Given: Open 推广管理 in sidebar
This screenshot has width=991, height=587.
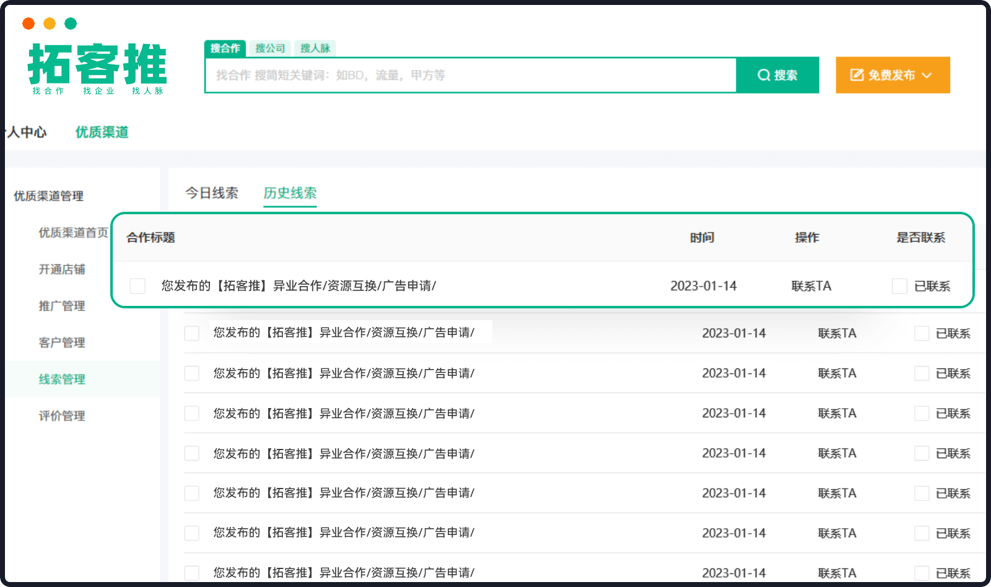Looking at the screenshot, I should [62, 306].
